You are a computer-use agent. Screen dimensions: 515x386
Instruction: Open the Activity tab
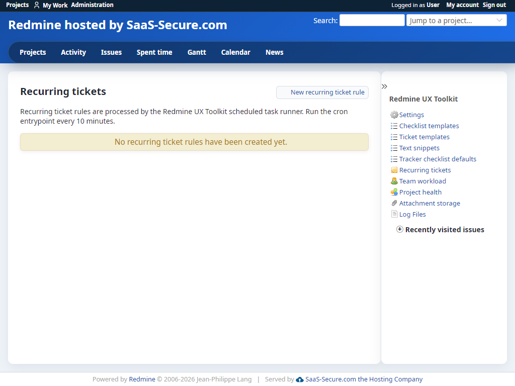(x=73, y=52)
